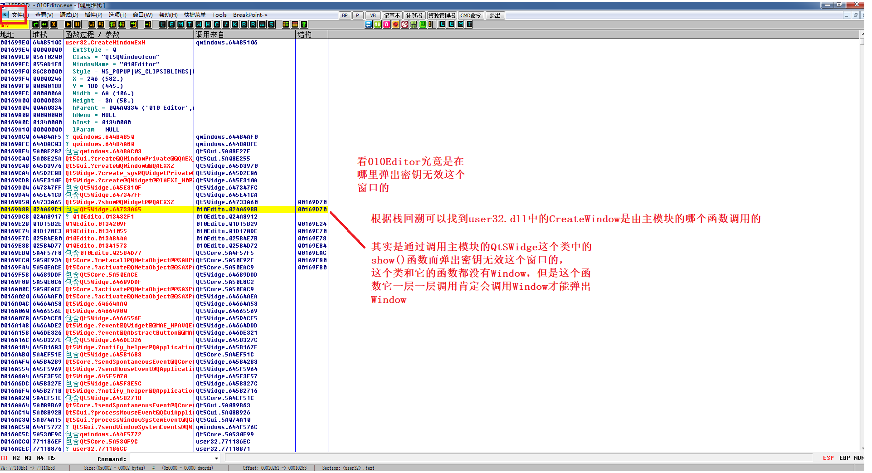
Task: Click the pink letter A icon
Action: point(387,24)
